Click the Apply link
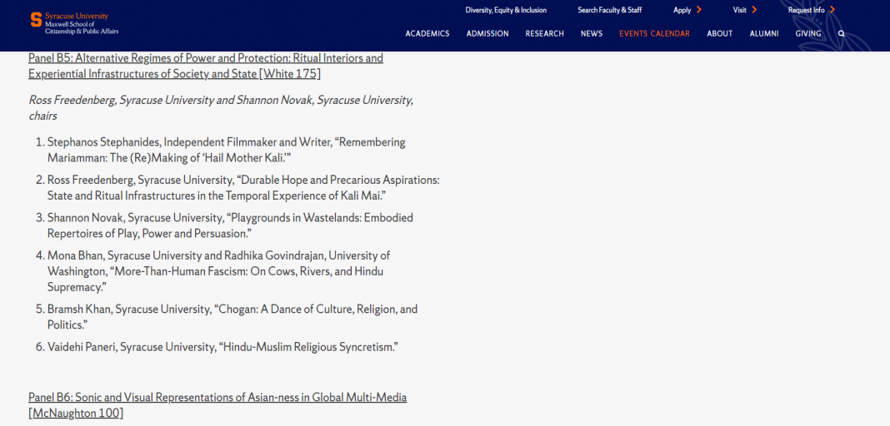890x426 pixels. pyautogui.click(x=682, y=10)
